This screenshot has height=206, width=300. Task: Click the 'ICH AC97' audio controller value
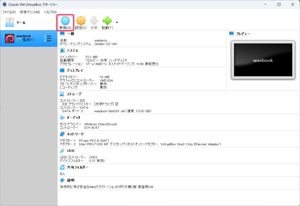(x=91, y=127)
